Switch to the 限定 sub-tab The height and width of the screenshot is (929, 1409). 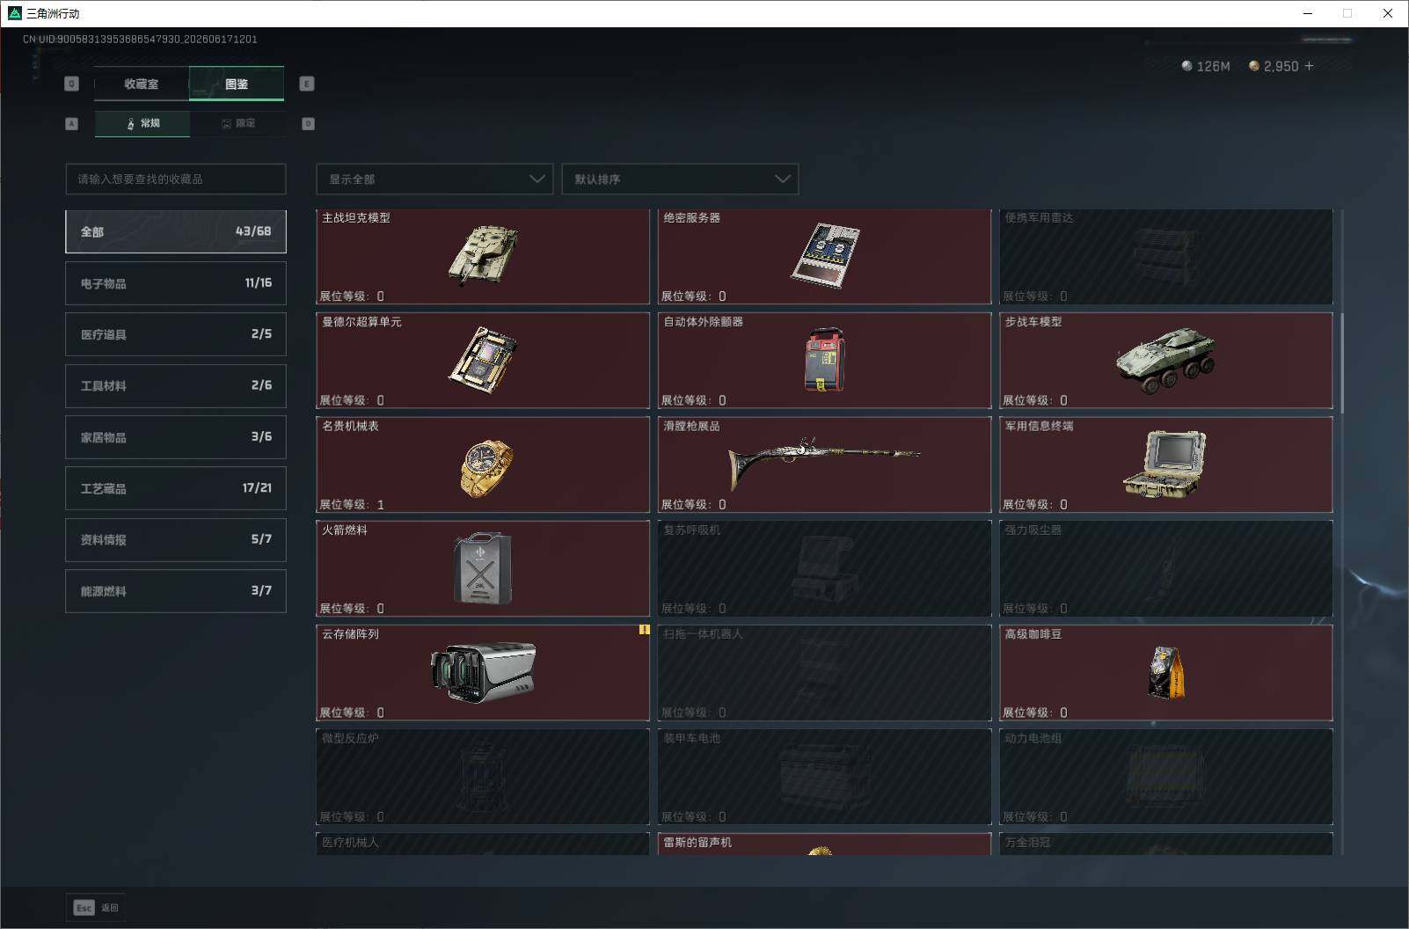(x=237, y=123)
